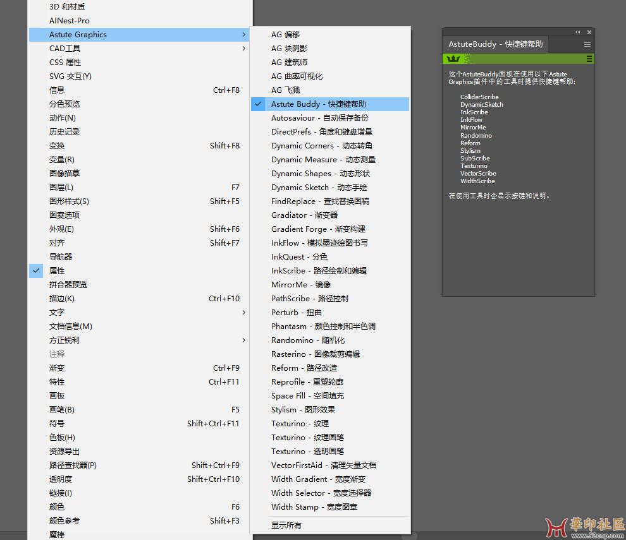Viewport: 626px width, 540px height.
Task: Collapse the AstuteBuddy panel with double-arrow icon
Action: pos(578,32)
